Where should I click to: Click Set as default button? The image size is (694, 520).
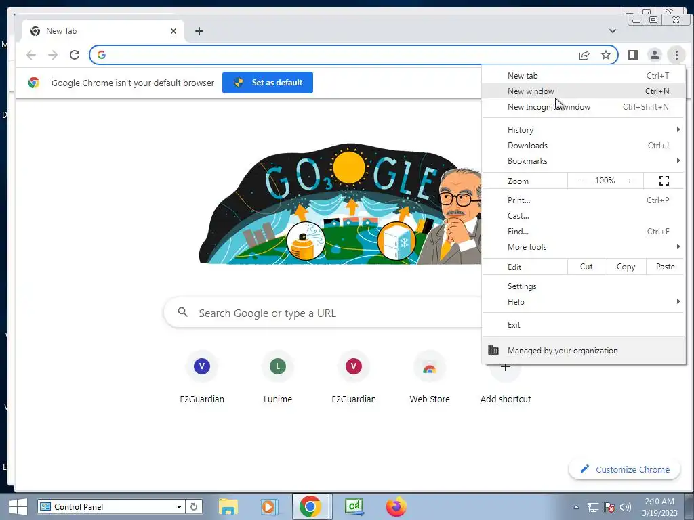[267, 83]
